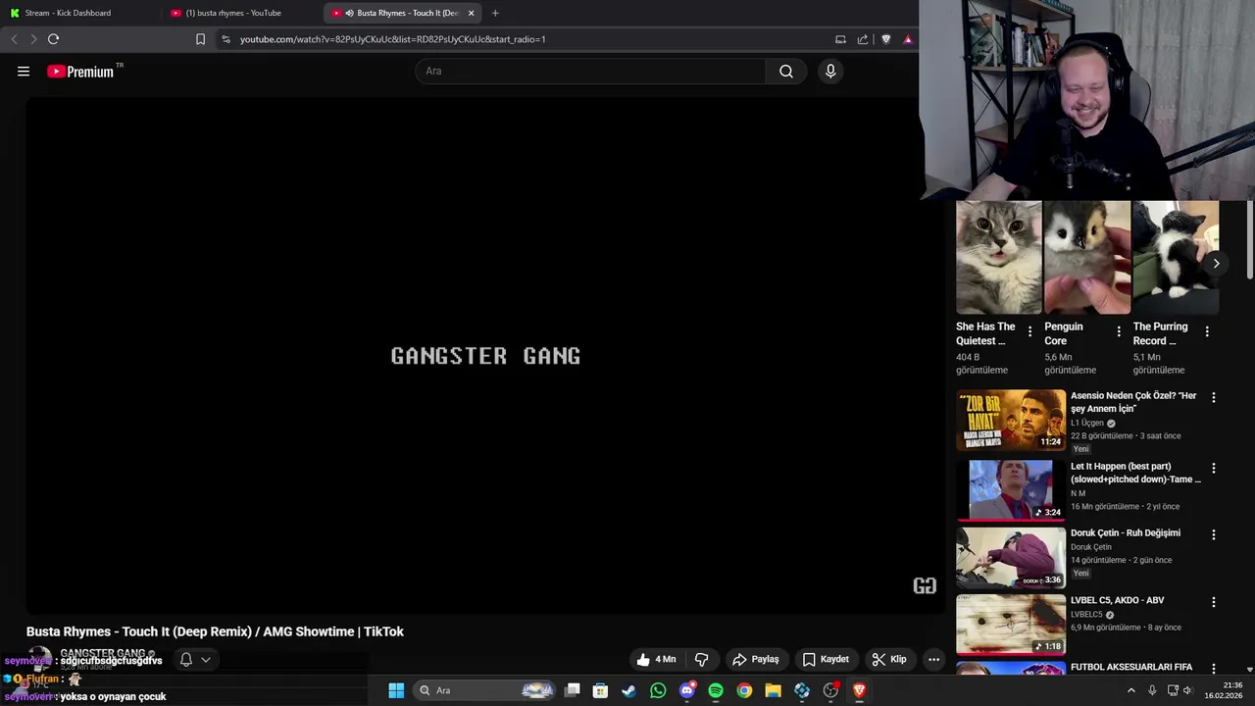
Task: Open site settings icon in address bar
Action: (226, 39)
